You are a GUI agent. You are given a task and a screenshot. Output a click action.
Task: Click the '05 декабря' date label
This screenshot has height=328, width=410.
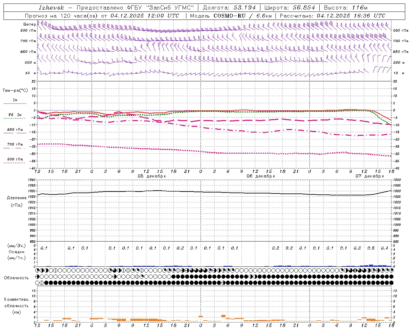[152, 176]
